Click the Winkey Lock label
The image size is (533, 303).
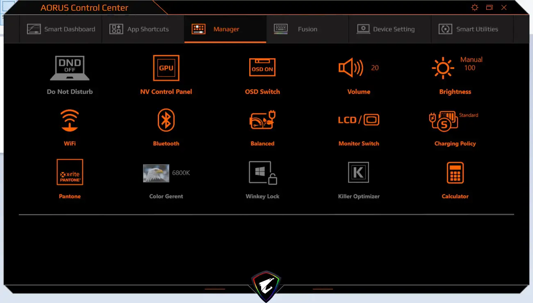(262, 197)
